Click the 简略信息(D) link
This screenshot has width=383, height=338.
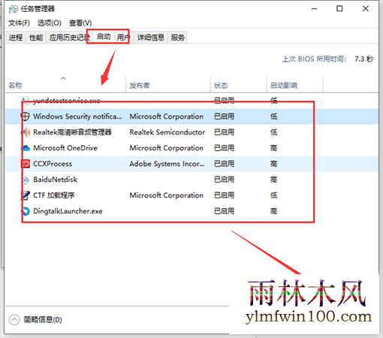pyautogui.click(x=43, y=320)
